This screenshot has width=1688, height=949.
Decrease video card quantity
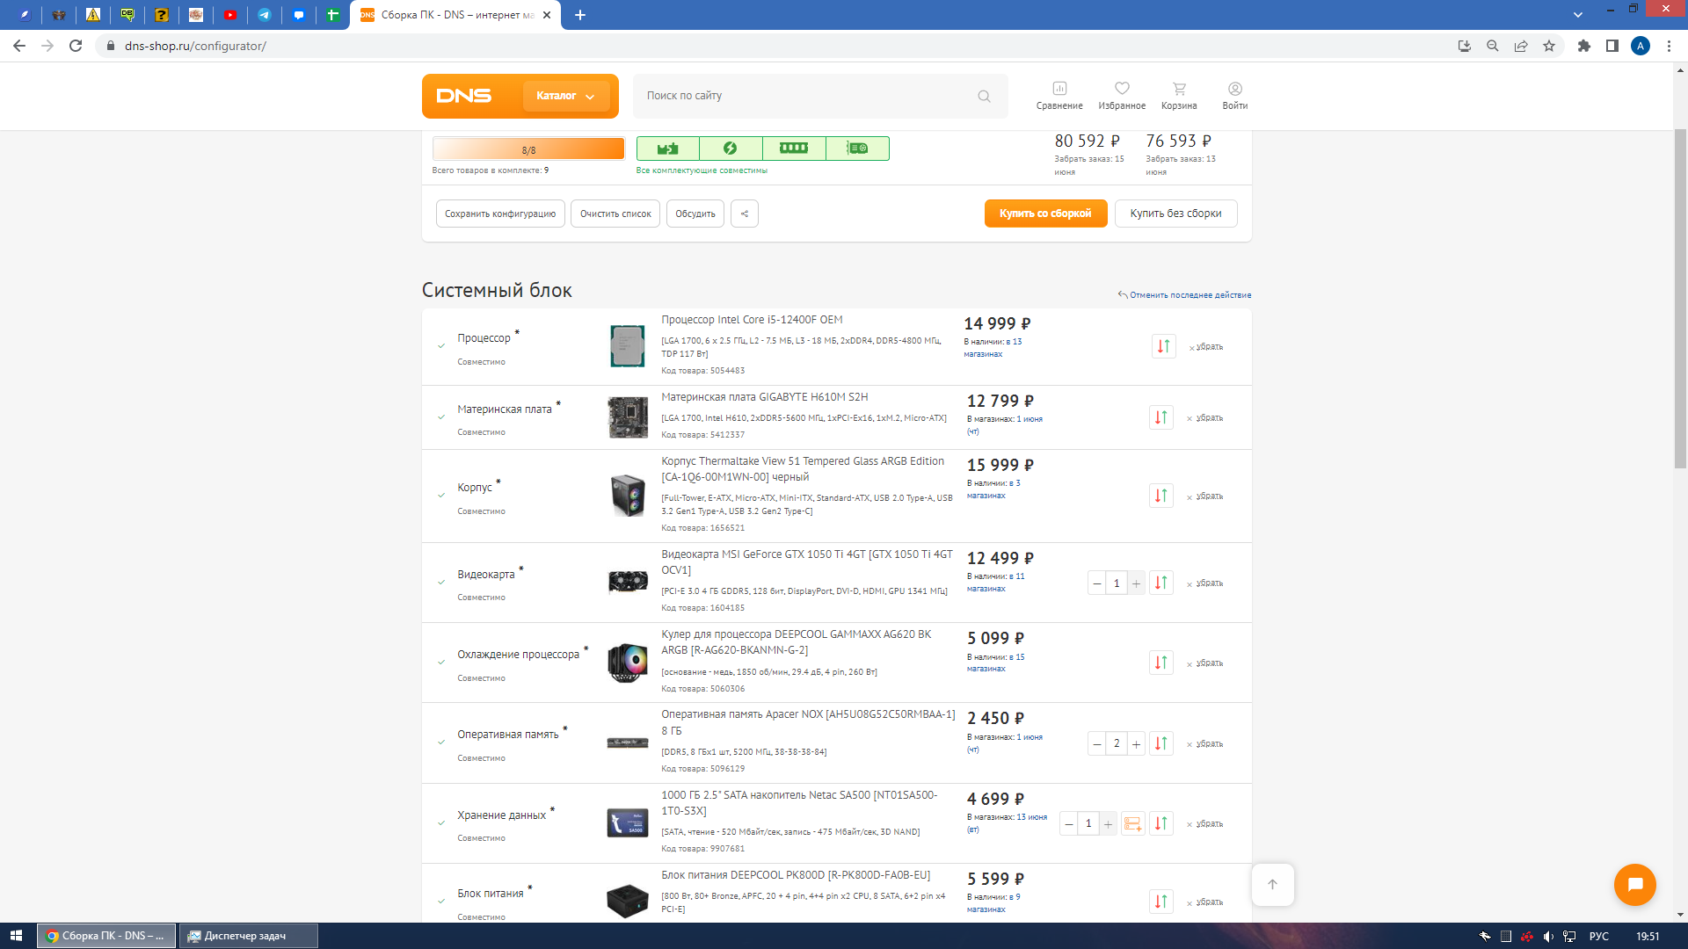pyautogui.click(x=1097, y=583)
